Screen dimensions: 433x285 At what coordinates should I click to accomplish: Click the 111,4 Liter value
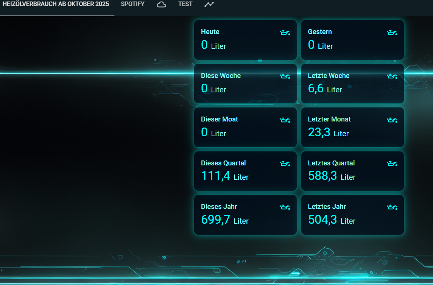225,176
